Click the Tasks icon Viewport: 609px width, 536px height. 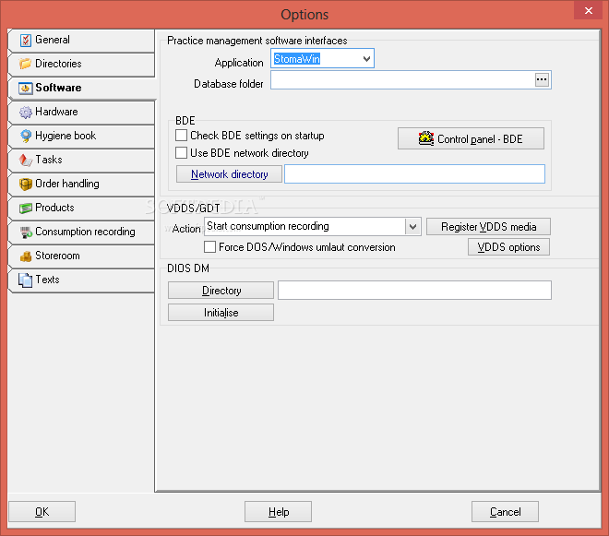click(x=26, y=160)
